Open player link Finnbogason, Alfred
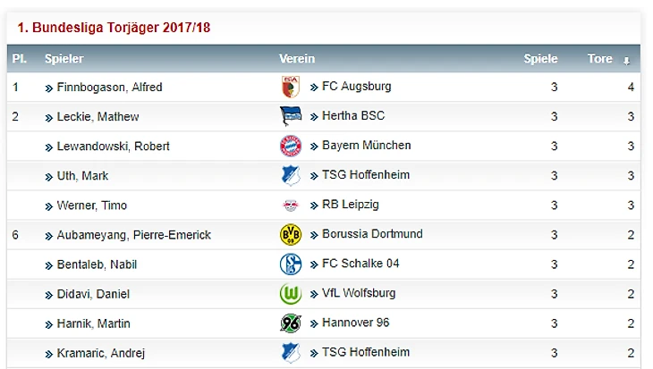653x369 pixels. (109, 88)
